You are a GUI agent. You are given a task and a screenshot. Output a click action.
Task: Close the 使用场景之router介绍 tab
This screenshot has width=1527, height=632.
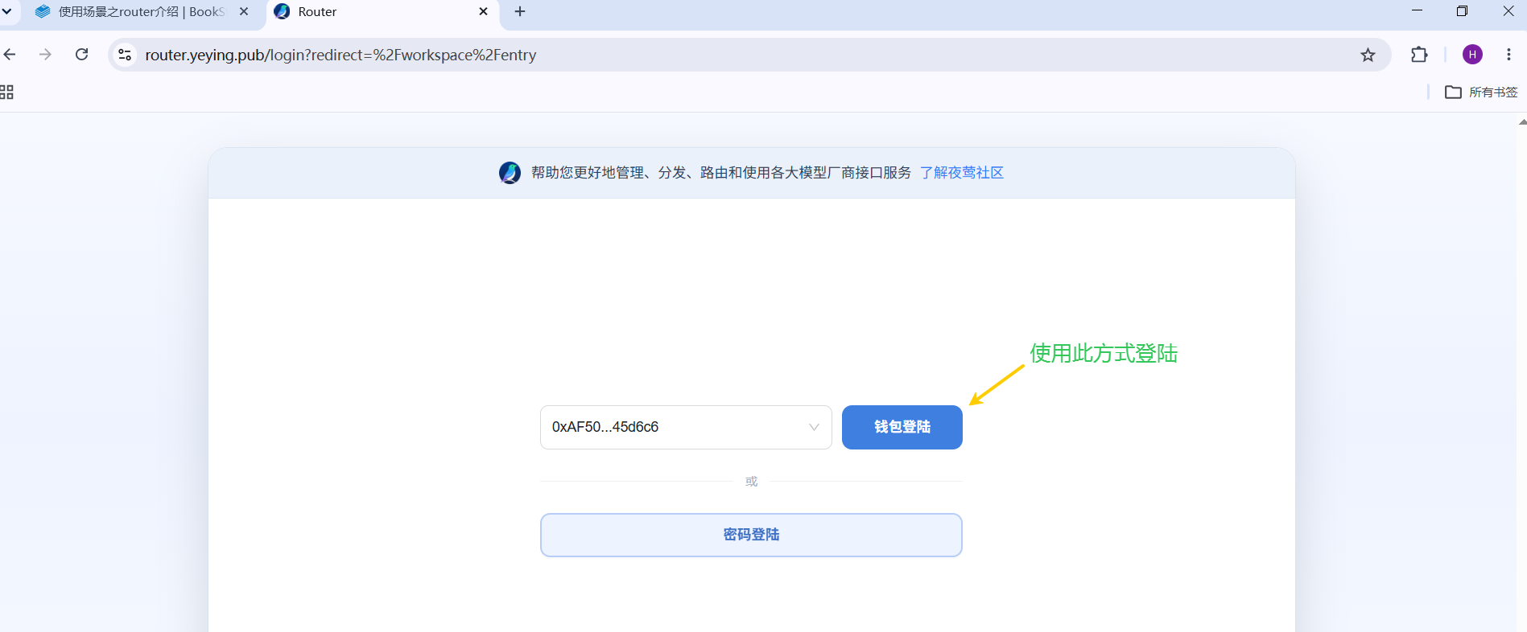244,12
